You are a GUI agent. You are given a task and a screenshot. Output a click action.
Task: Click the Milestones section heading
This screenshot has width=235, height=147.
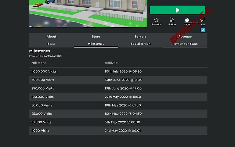pos(40,51)
